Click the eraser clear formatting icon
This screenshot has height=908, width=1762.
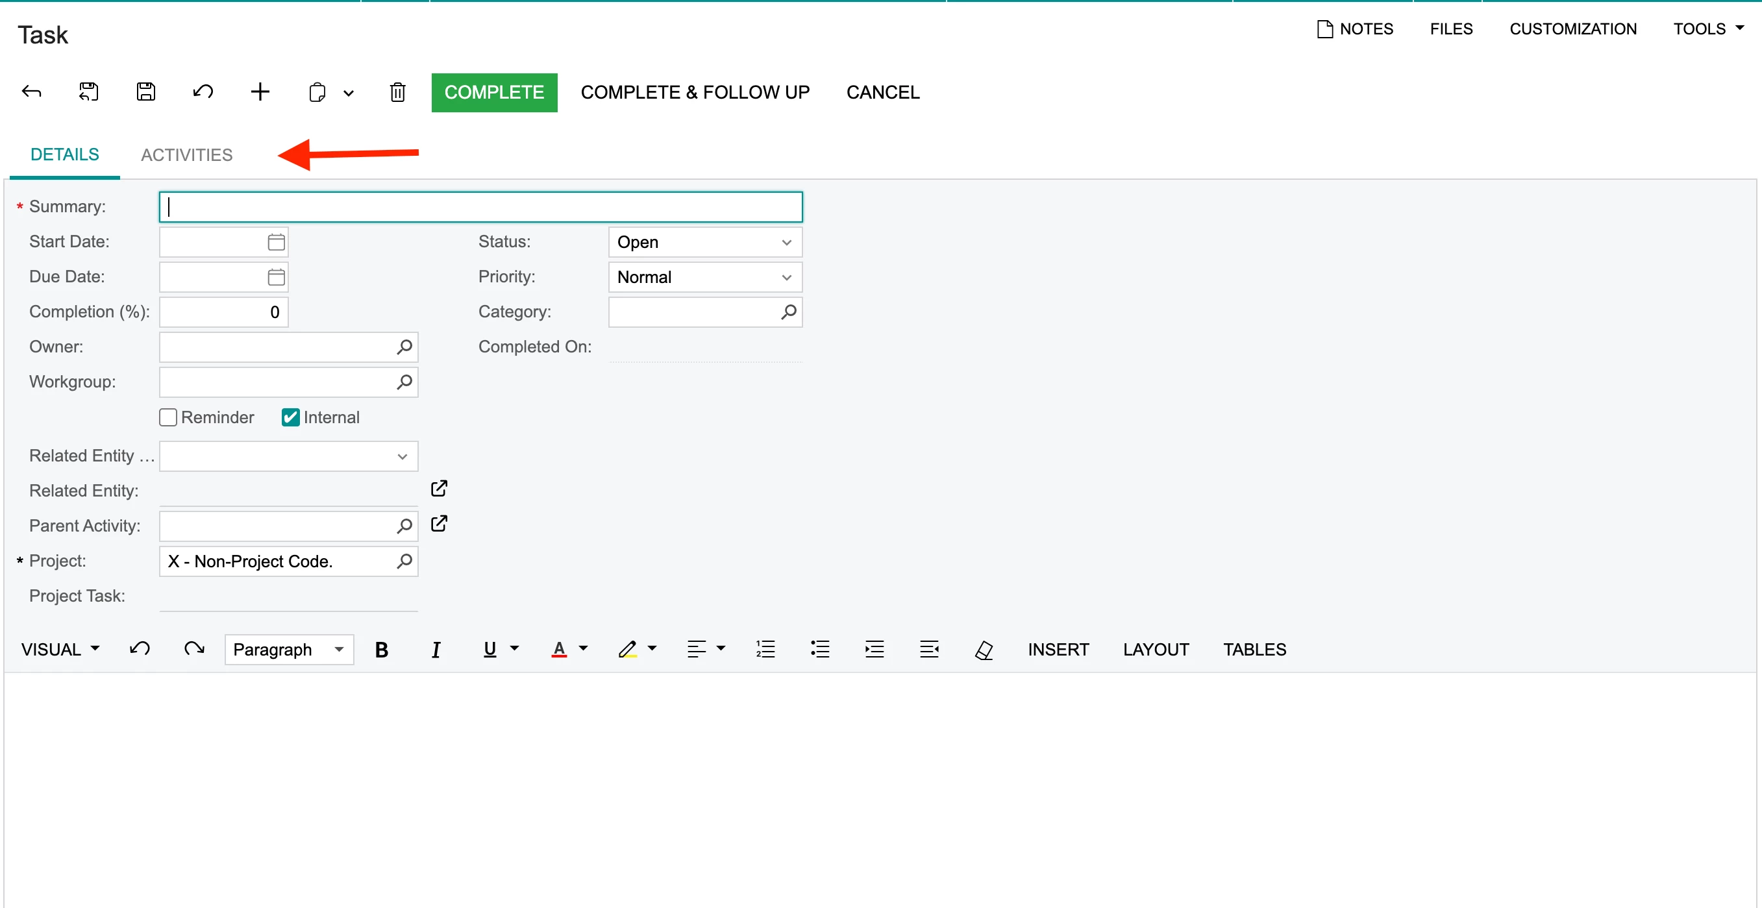[x=984, y=650]
